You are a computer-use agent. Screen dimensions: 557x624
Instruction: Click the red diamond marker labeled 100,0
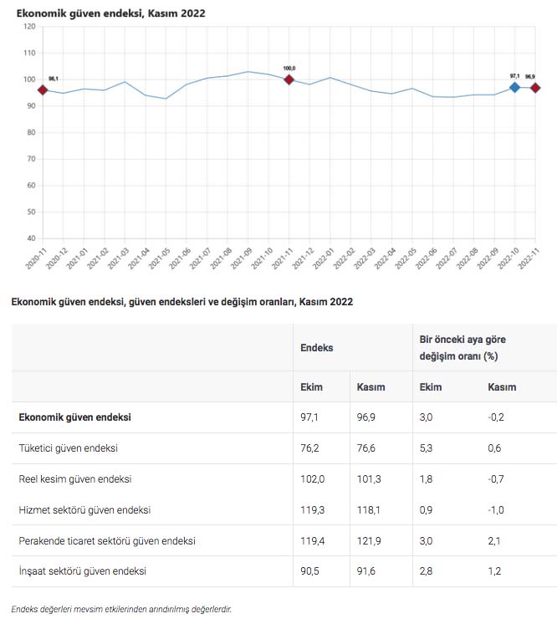coord(289,79)
